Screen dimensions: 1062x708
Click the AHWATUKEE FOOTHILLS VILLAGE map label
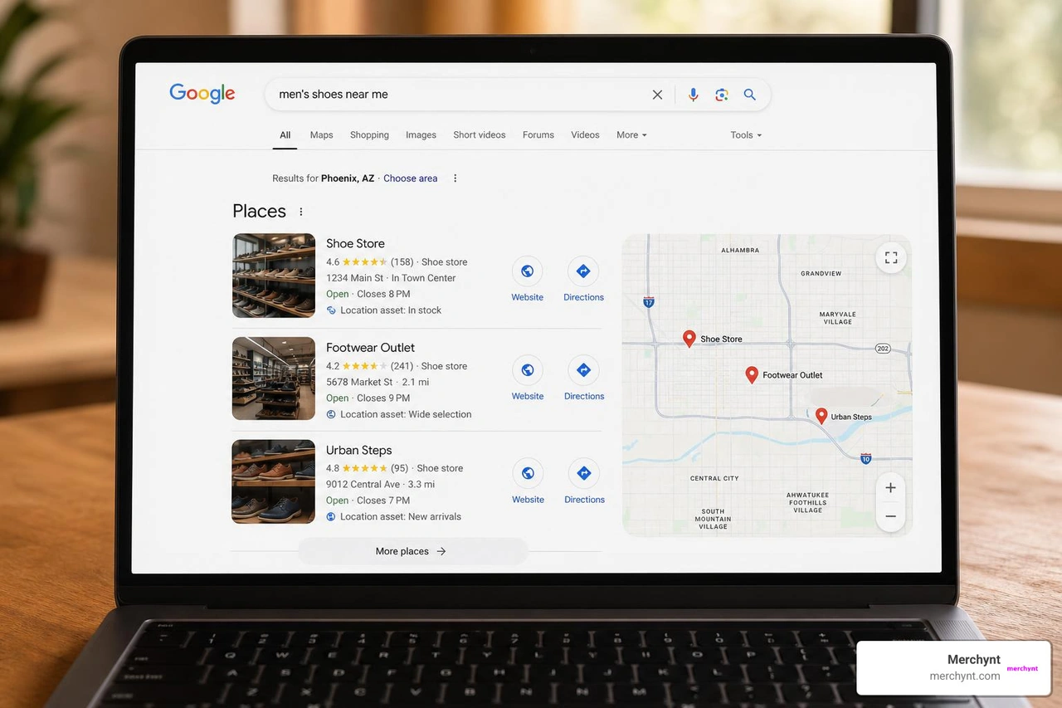point(807,502)
